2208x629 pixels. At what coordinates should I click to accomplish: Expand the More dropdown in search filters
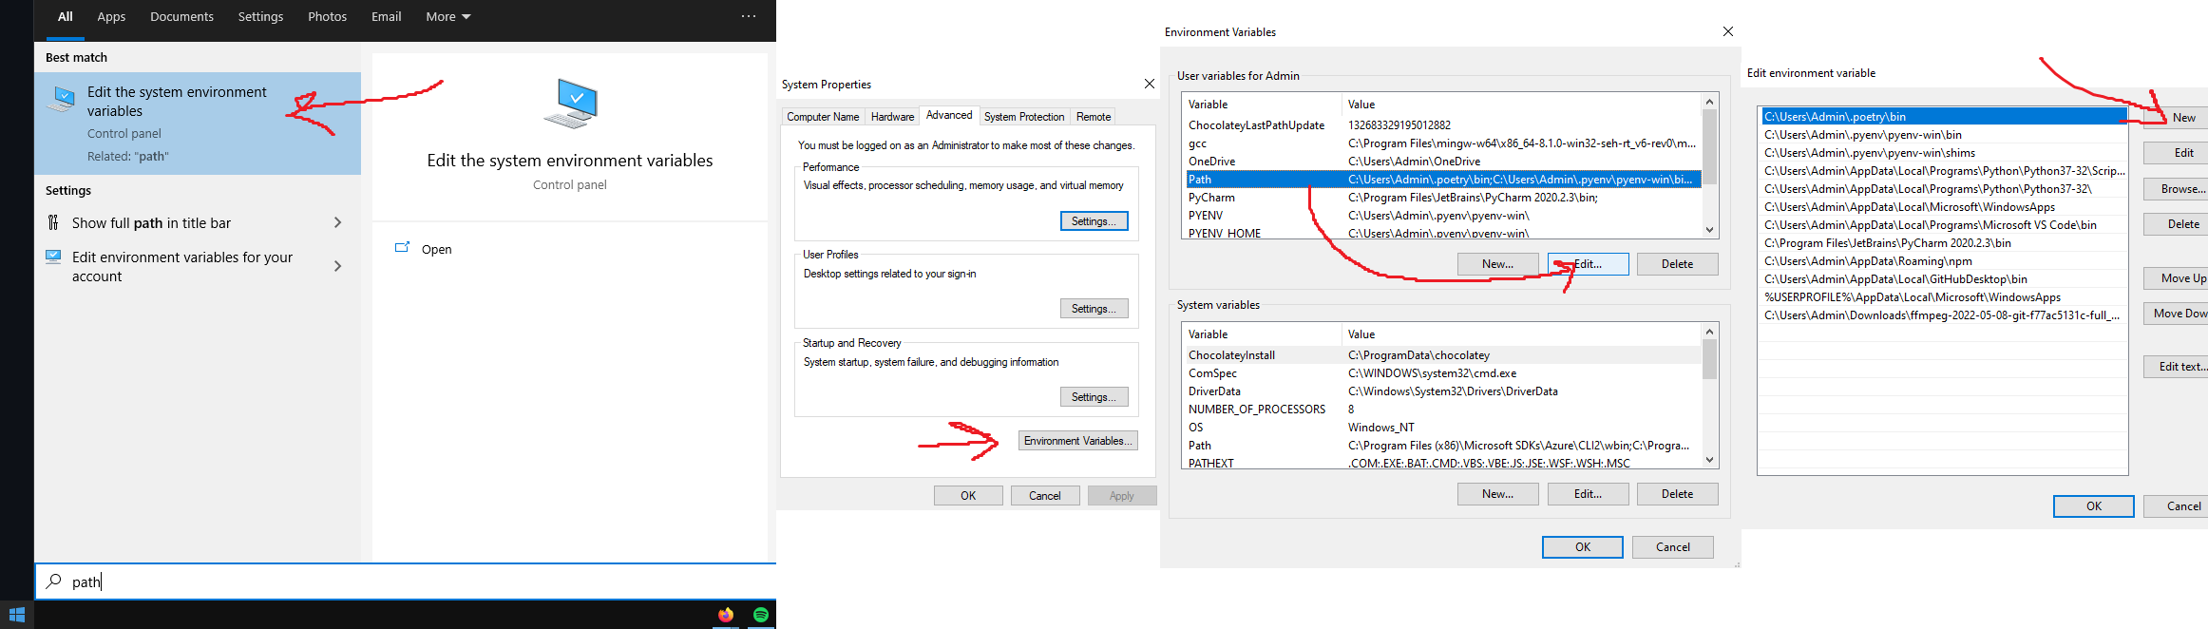tap(448, 16)
